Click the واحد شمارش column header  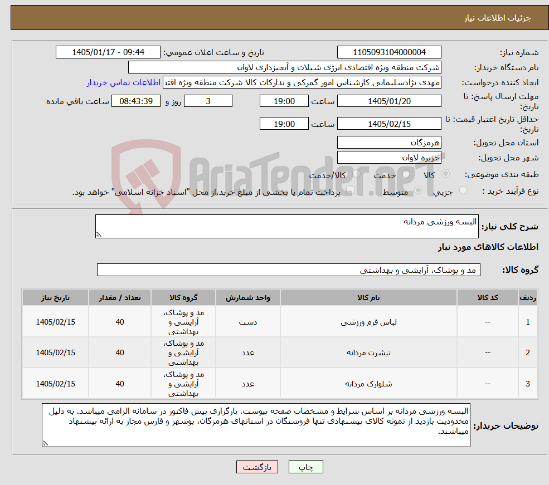coord(248,297)
